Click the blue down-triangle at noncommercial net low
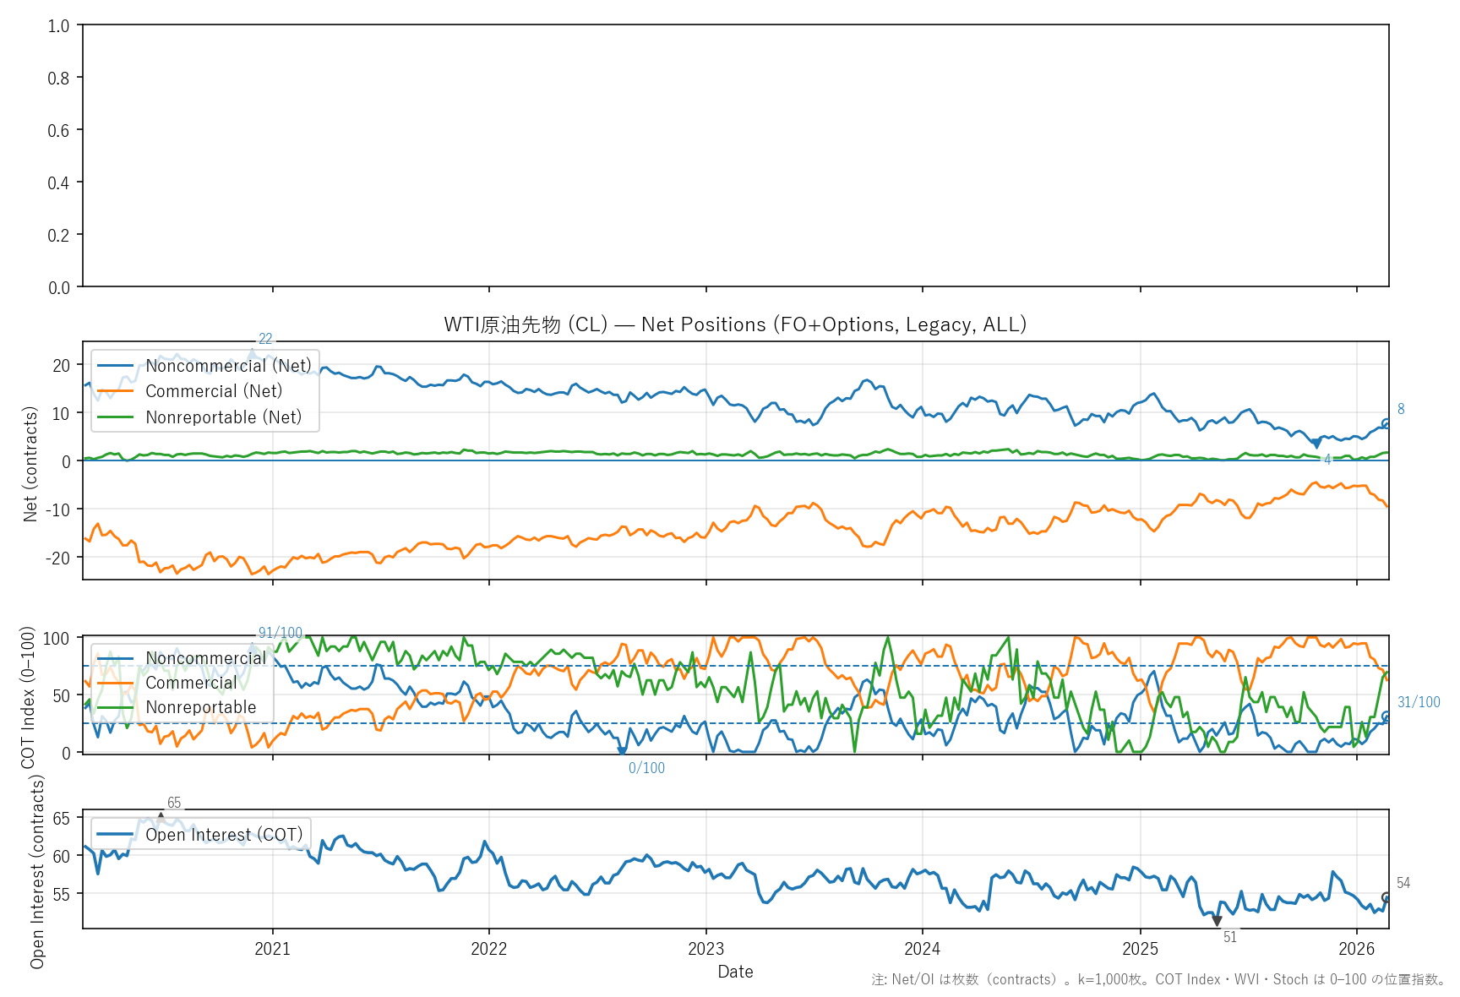The width and height of the screenshot is (1460, 997). pos(1316,444)
